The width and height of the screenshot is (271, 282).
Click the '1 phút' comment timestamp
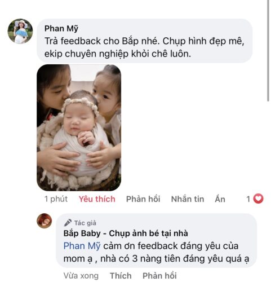(x=56, y=199)
